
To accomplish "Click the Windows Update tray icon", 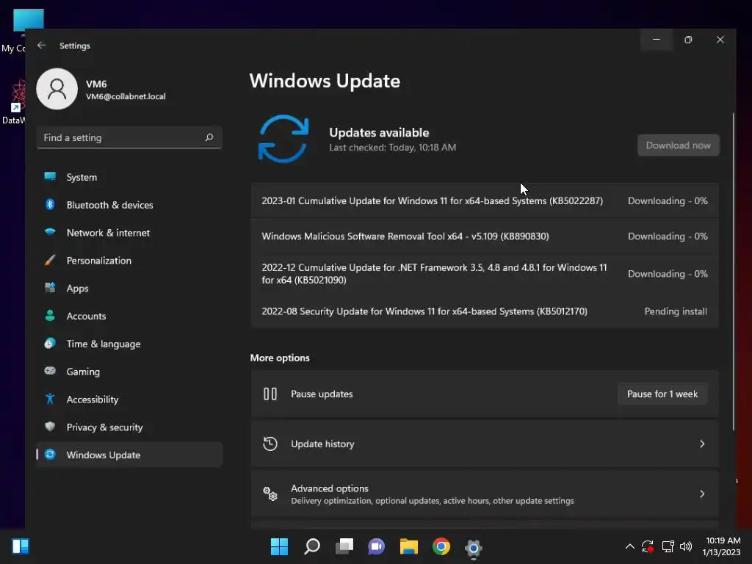I will click(648, 546).
